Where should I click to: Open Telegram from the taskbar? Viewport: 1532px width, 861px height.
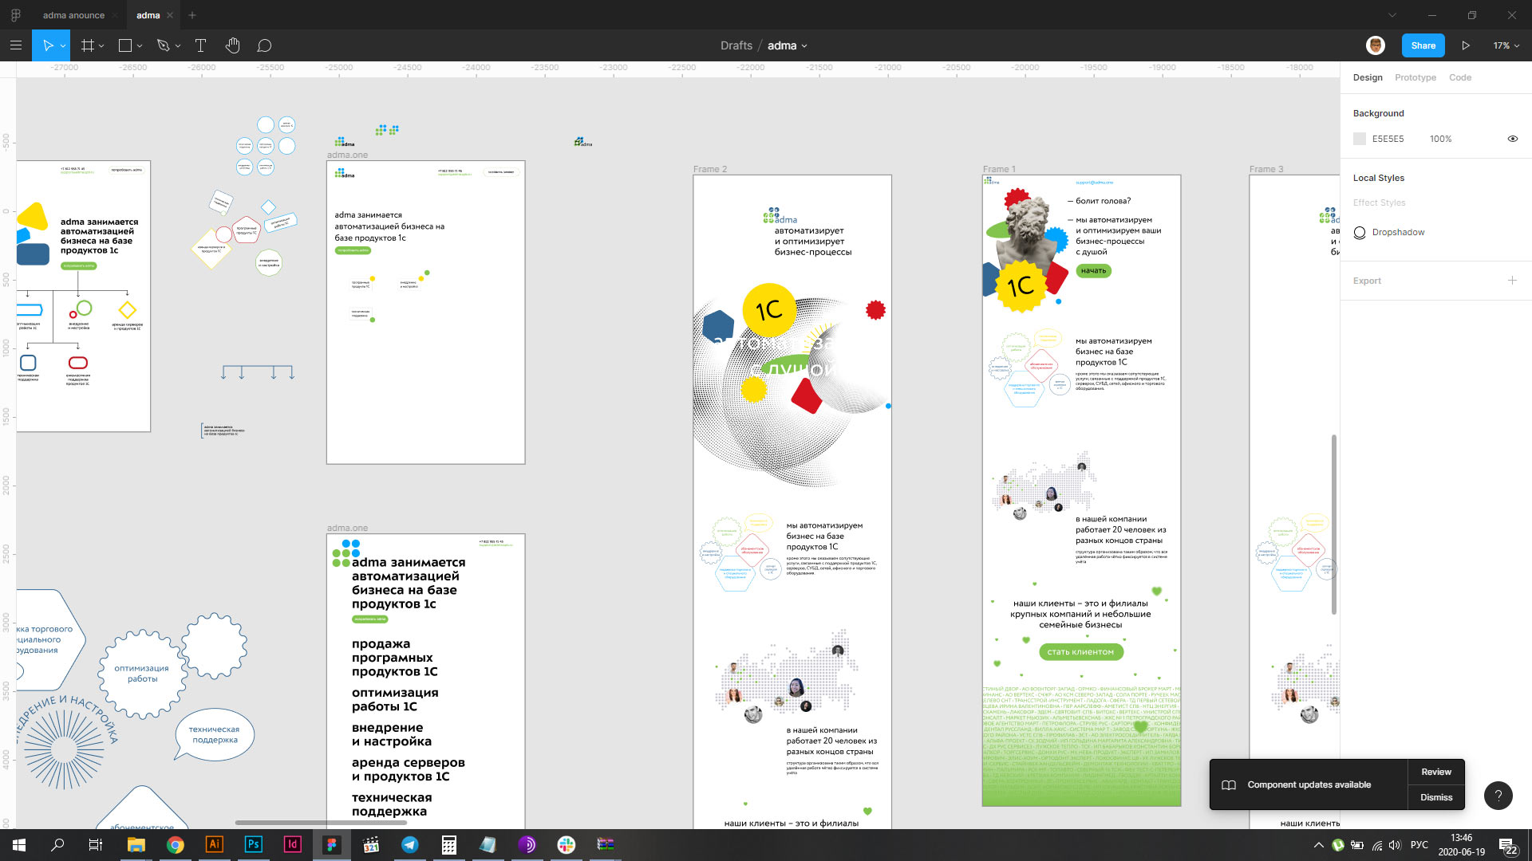click(409, 845)
